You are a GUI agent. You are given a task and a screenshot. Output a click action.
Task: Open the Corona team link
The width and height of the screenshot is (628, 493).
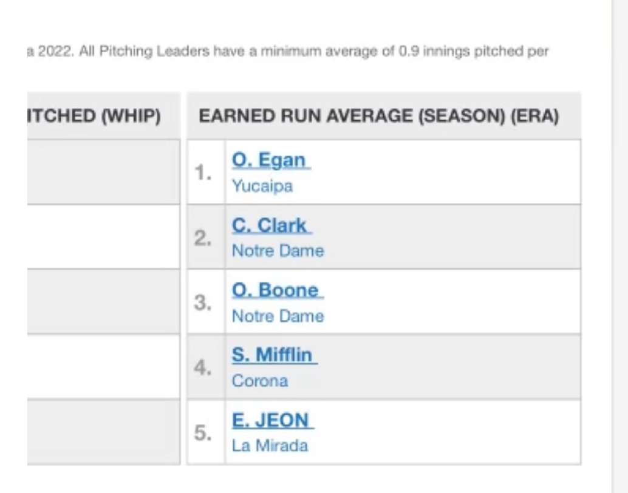(x=260, y=381)
